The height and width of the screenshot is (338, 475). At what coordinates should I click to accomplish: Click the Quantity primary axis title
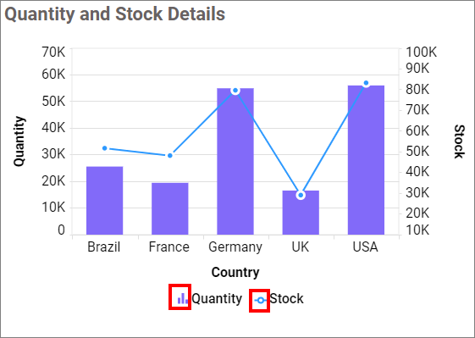[19, 141]
